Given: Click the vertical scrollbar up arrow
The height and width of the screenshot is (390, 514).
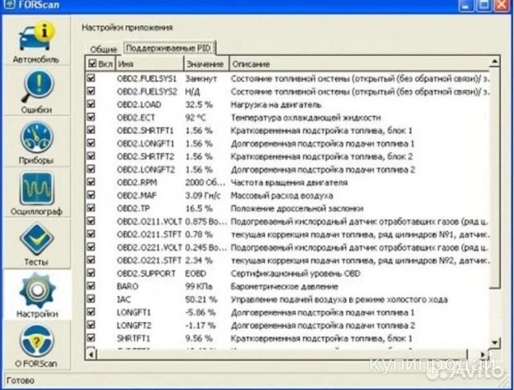Looking at the screenshot, I should point(494,62).
